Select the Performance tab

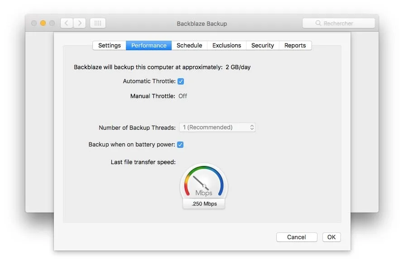(149, 46)
